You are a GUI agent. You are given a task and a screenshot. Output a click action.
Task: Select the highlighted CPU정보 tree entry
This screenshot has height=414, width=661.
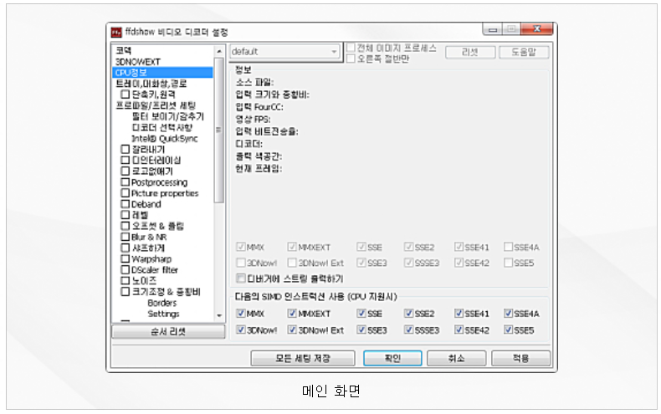point(162,73)
